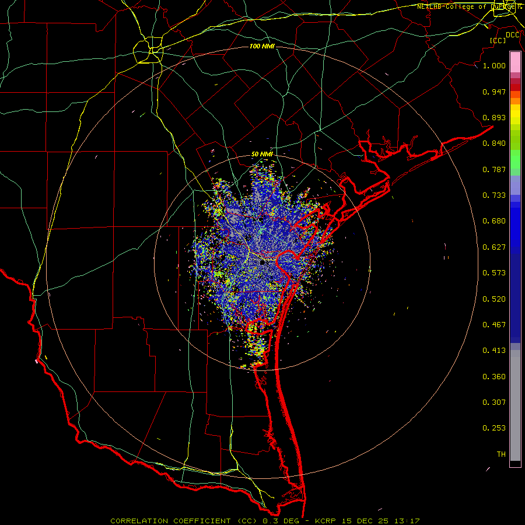Click the 0.680 color scale value
525x525 pixels.
494,221
